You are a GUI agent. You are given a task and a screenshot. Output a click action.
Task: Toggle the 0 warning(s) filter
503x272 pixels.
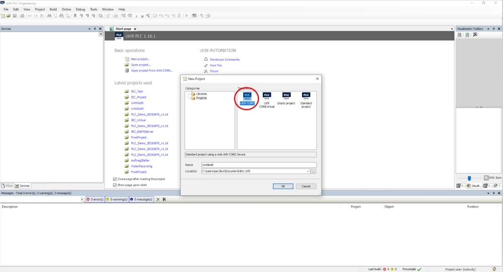(117, 199)
